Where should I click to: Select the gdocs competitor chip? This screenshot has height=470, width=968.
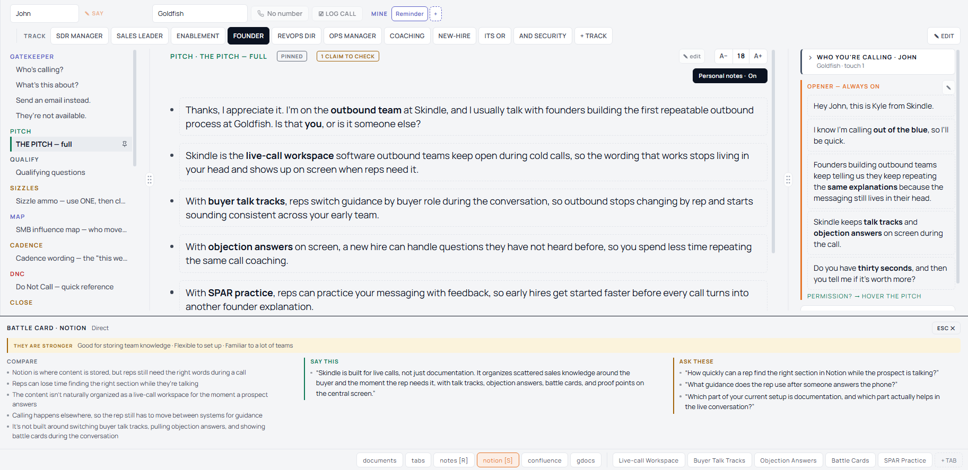tap(586, 460)
